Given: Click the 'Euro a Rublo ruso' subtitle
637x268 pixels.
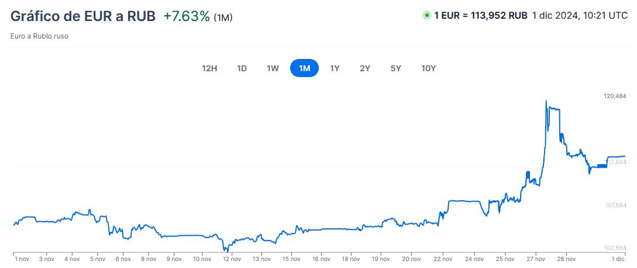Looking at the screenshot, I should (x=39, y=36).
